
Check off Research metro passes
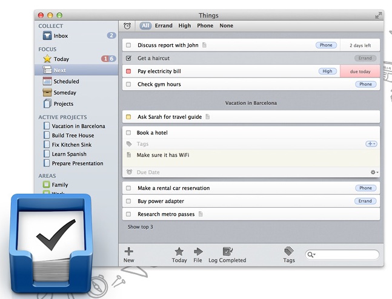pyautogui.click(x=128, y=214)
